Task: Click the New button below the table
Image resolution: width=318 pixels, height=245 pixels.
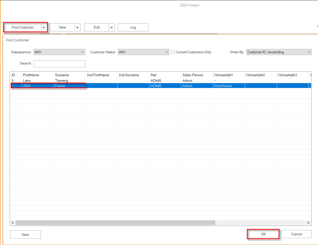Action: [26, 235]
